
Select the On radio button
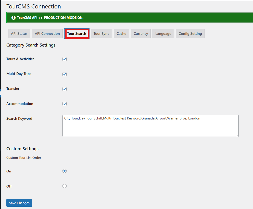[x=65, y=171]
